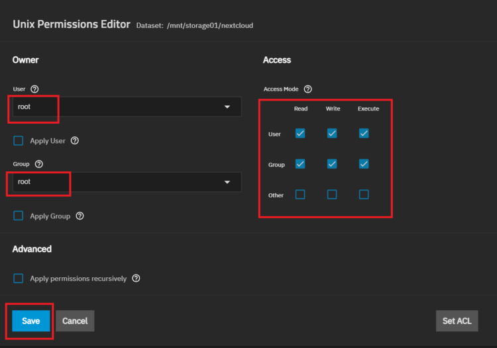Click the Cancel button
497x348 pixels.
tap(75, 321)
